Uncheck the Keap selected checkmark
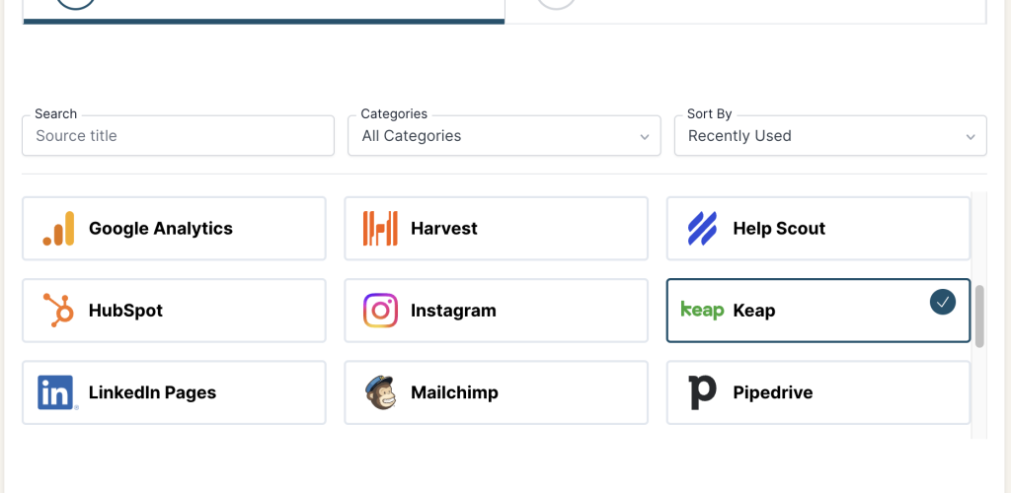Viewport: 1011px width, 493px height. (x=943, y=303)
